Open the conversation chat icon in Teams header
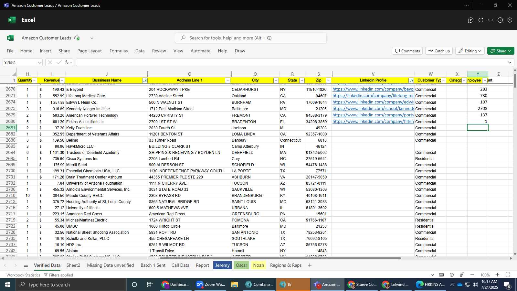Viewport: 517px width, 291px height. pos(471,20)
